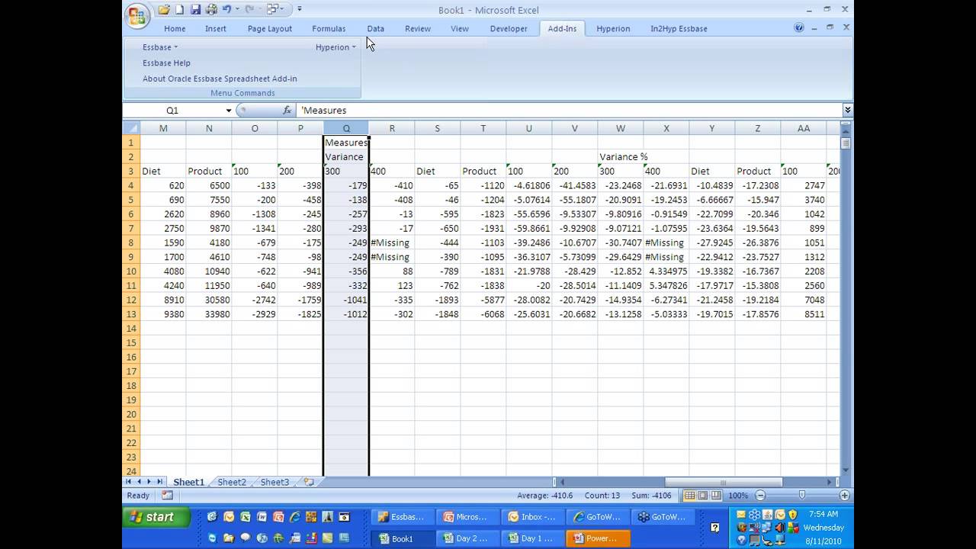The image size is (976, 549).
Task: Open the Hyperion ribbon tab
Action: pyautogui.click(x=613, y=28)
